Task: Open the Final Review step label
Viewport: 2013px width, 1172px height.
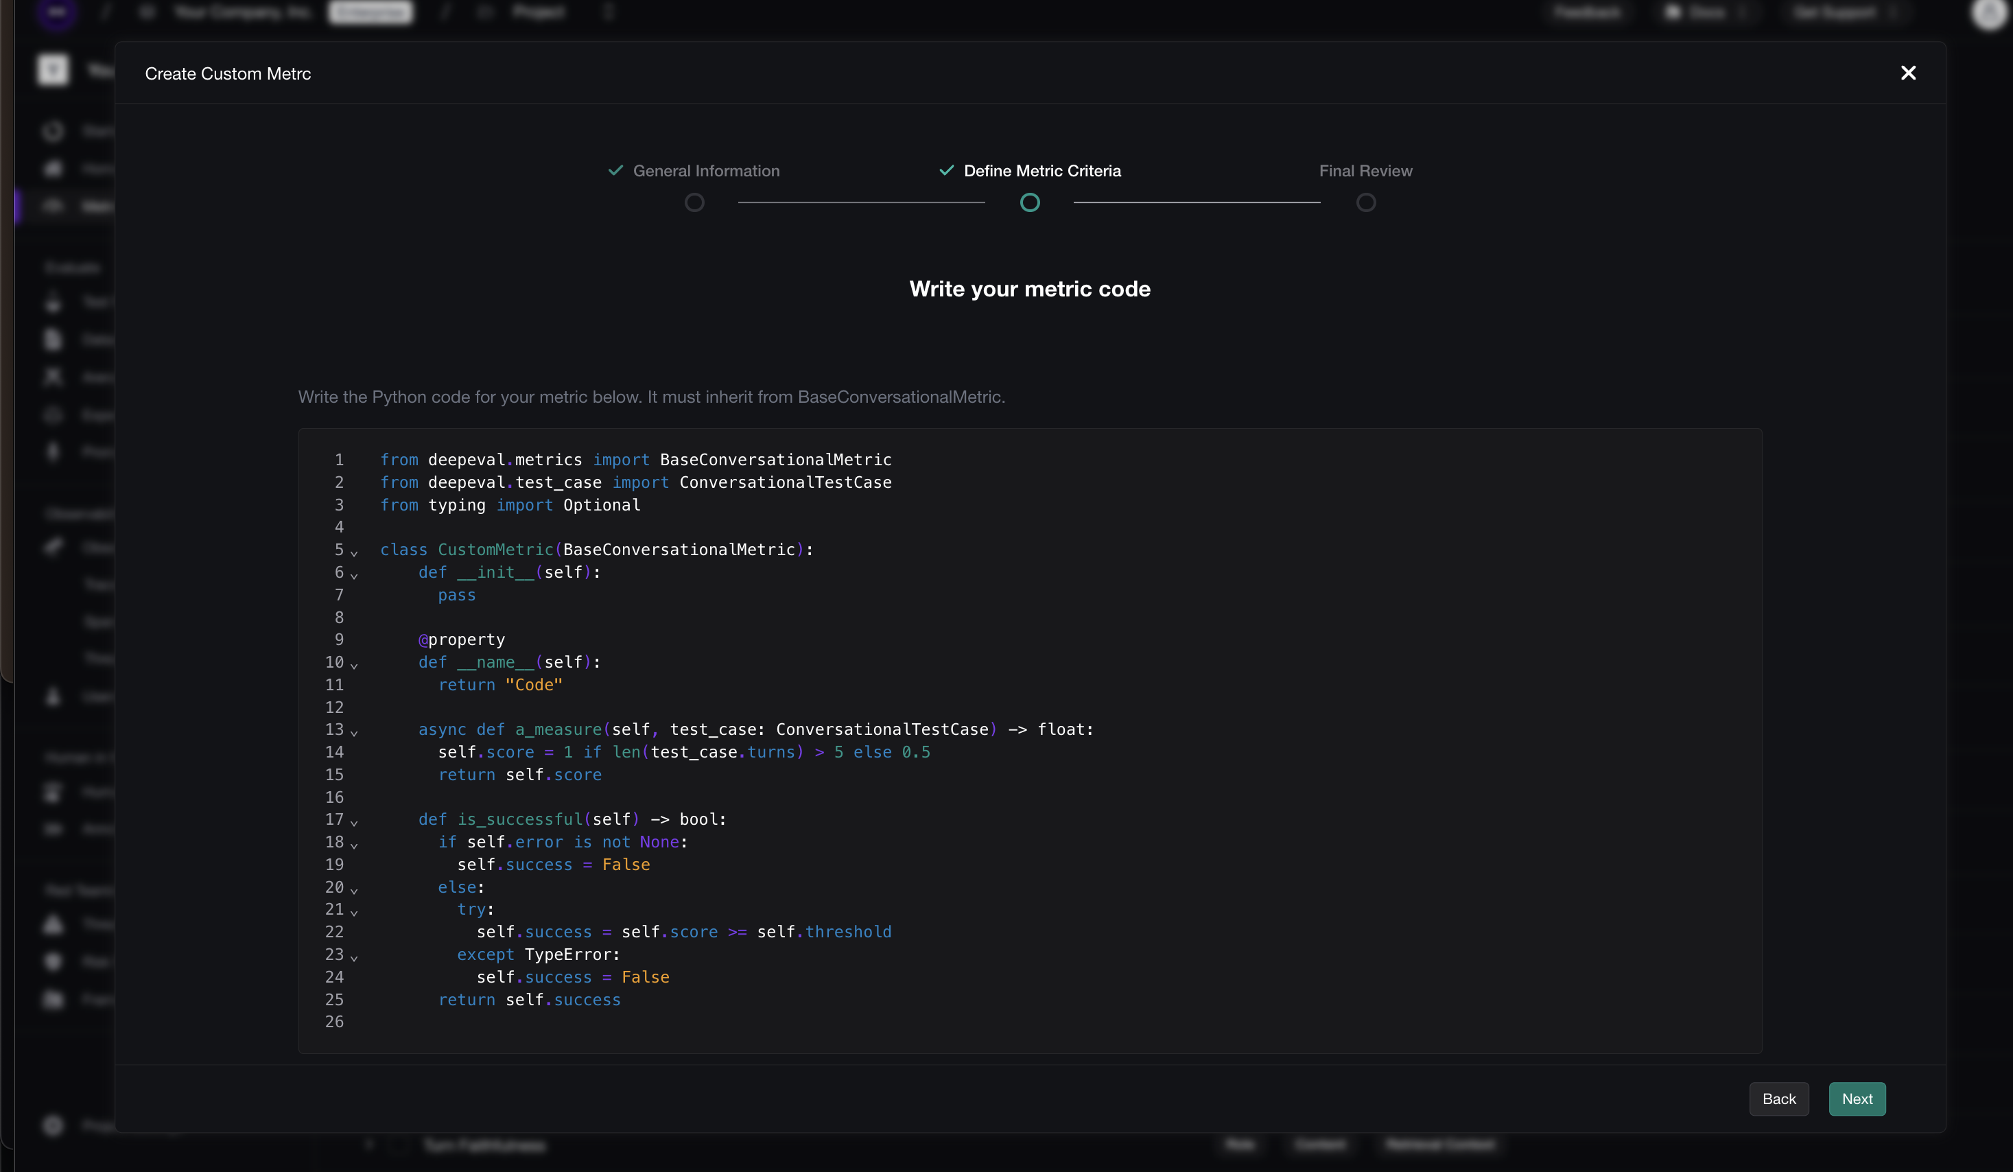Action: (1365, 171)
